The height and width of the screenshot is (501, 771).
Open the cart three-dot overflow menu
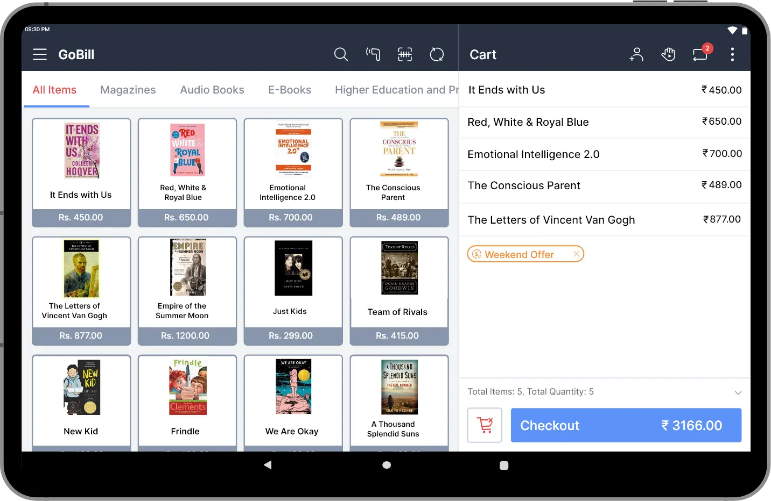click(x=732, y=54)
